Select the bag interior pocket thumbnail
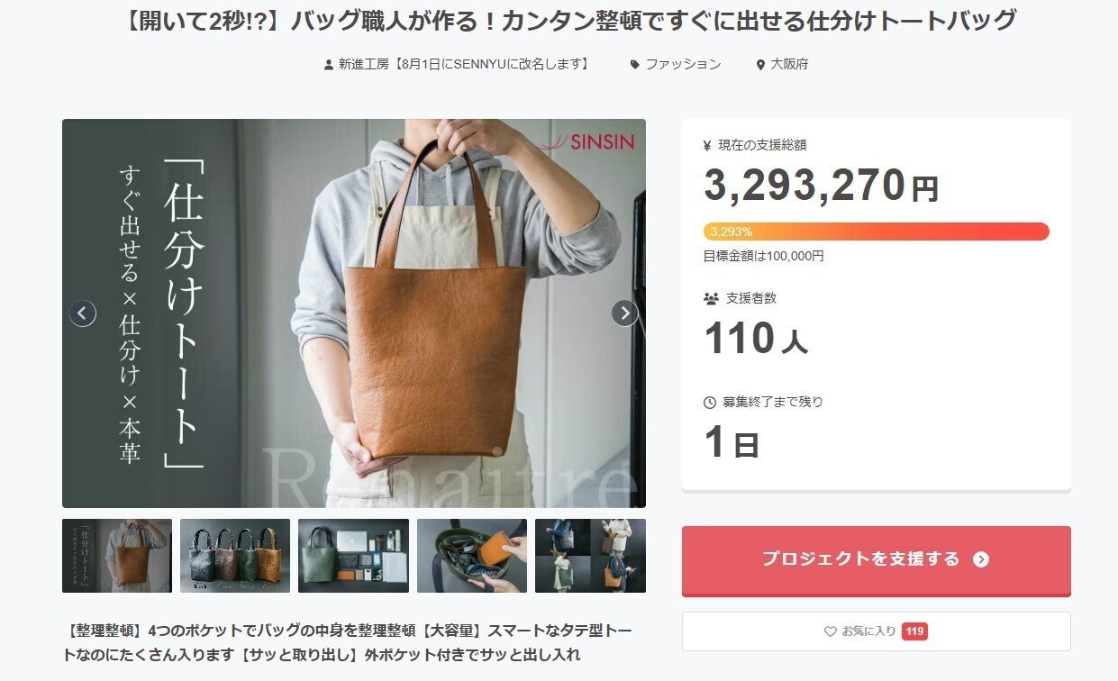The width and height of the screenshot is (1118, 681). [x=472, y=556]
